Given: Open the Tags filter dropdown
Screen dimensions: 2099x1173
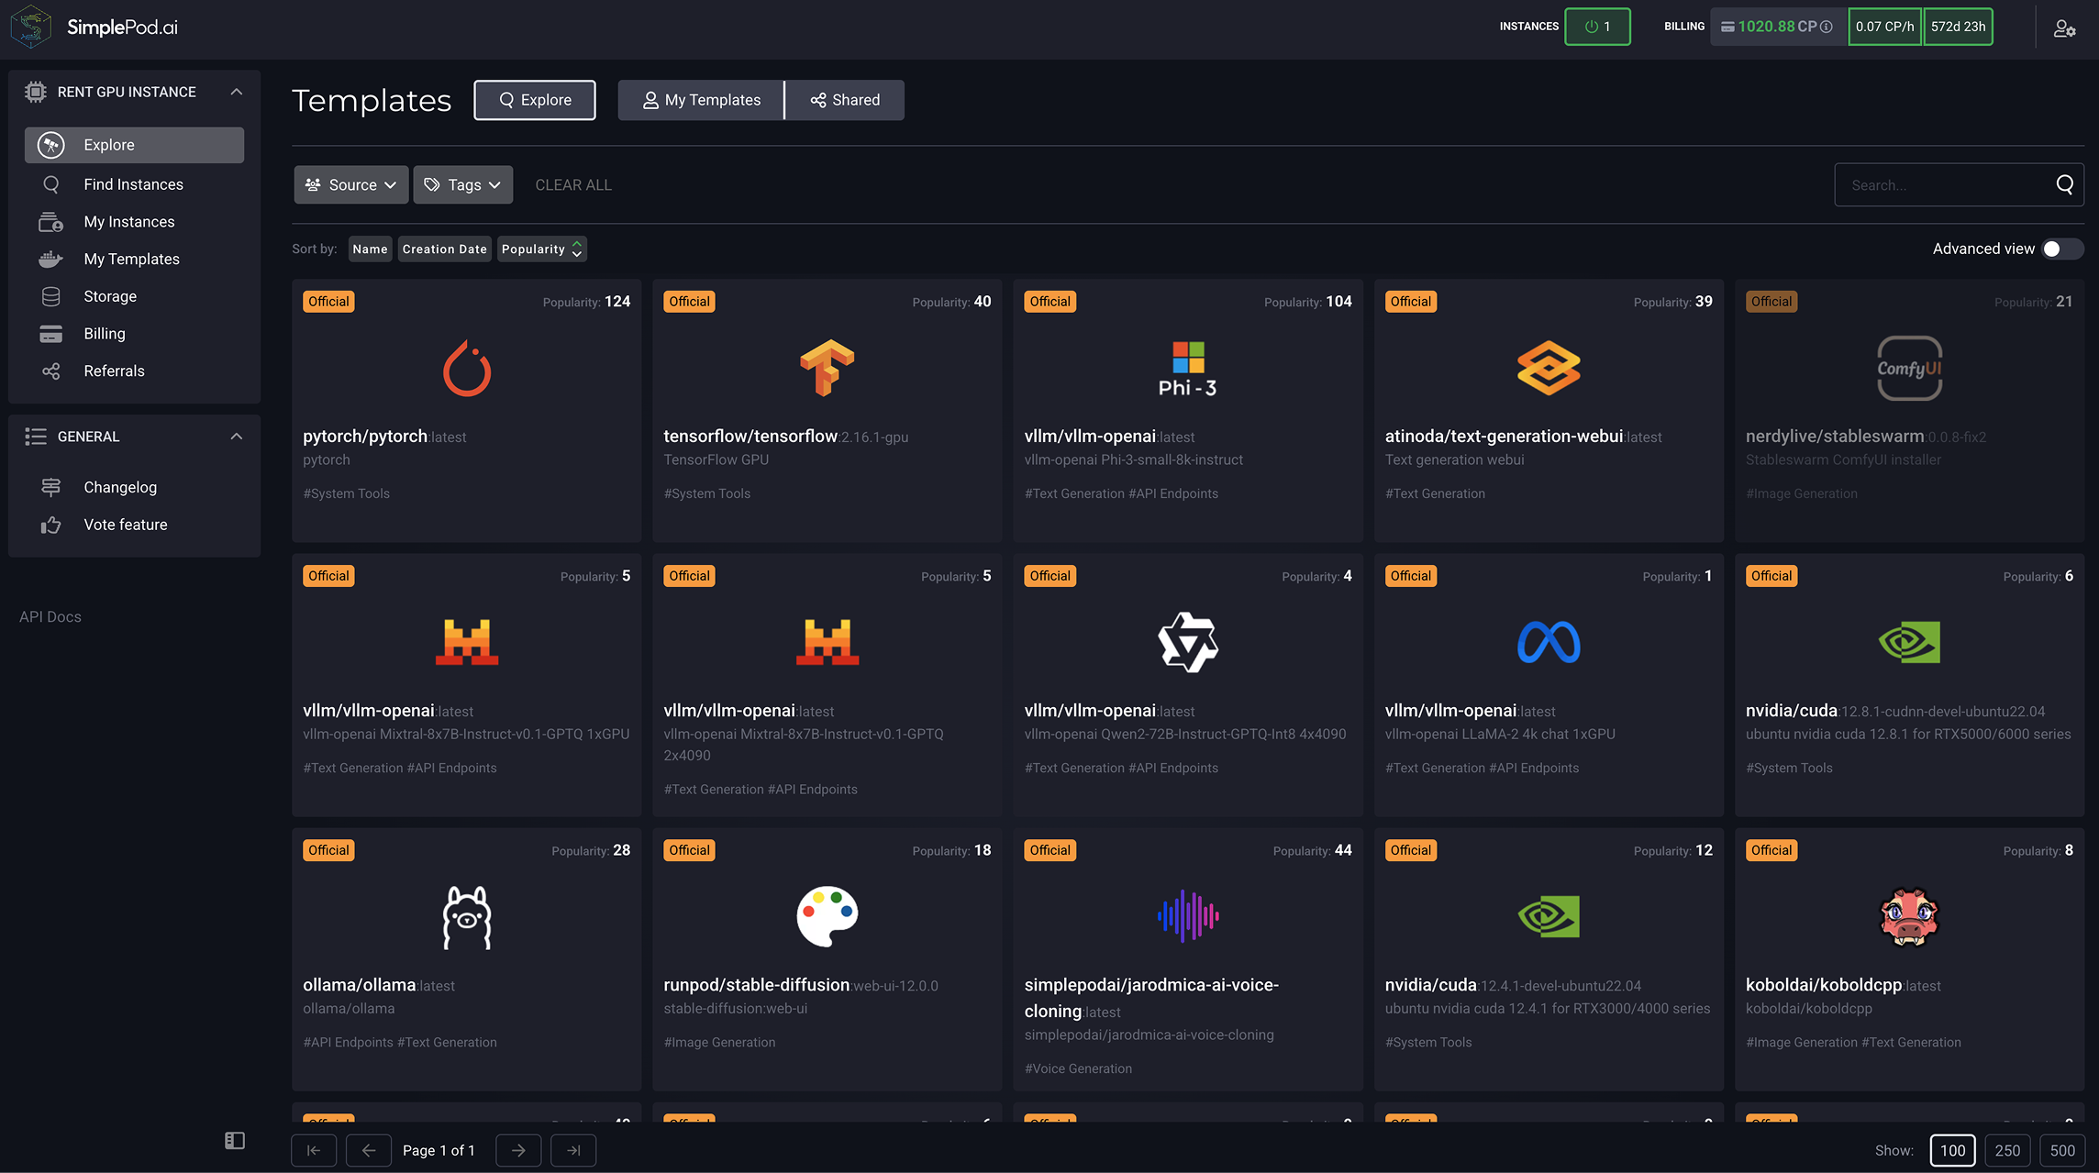Looking at the screenshot, I should point(463,185).
